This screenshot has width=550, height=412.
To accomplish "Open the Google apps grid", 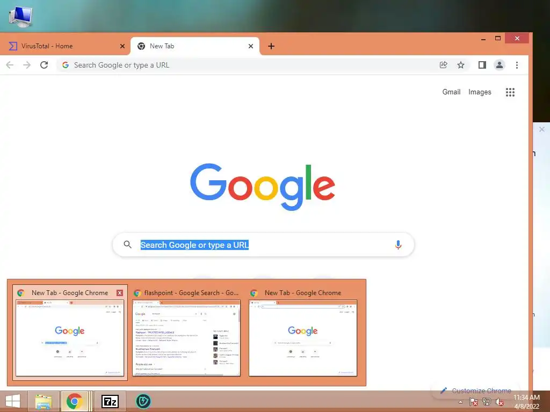I will (x=510, y=92).
